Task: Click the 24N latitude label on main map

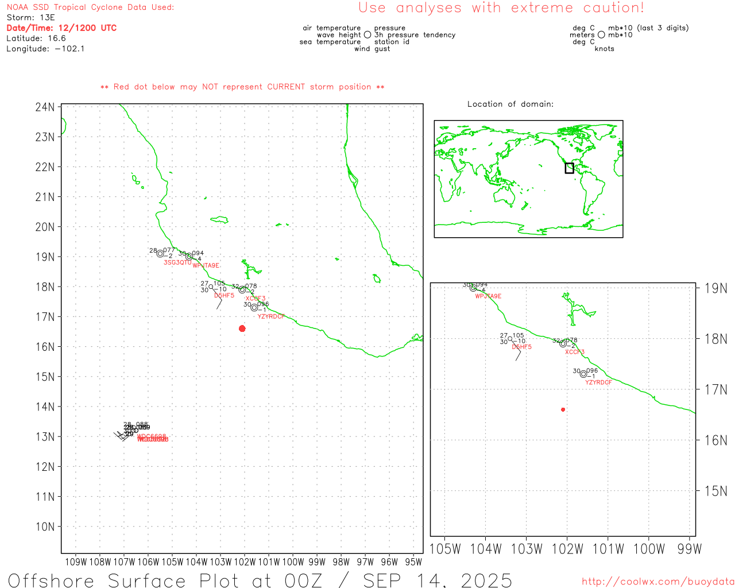Action: coord(45,107)
